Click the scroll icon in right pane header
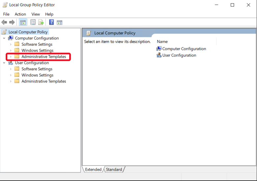 [x=89, y=33]
